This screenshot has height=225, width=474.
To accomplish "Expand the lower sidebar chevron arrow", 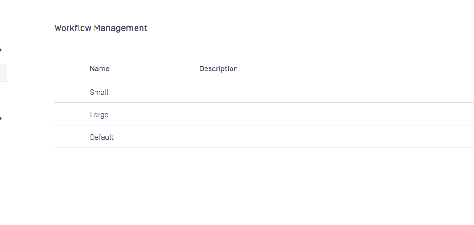I will (1, 118).
